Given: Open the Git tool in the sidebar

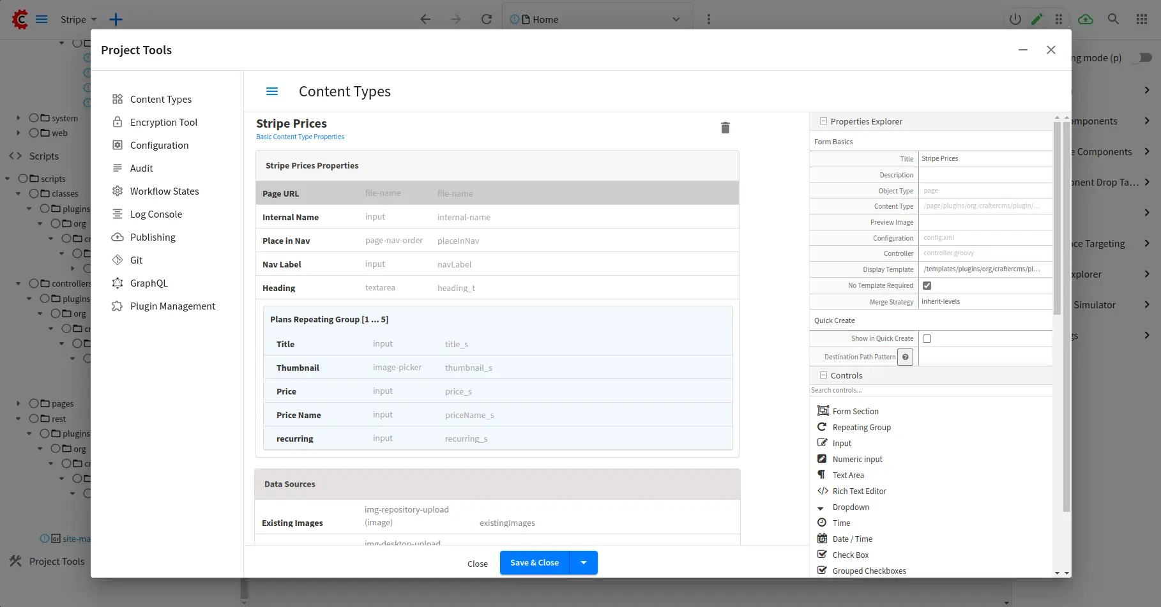Looking at the screenshot, I should click(x=136, y=260).
